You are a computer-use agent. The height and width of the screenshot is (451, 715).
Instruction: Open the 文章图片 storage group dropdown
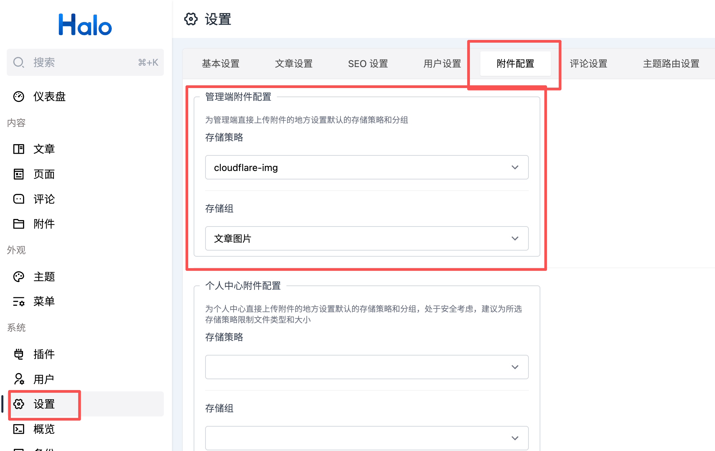coord(367,238)
